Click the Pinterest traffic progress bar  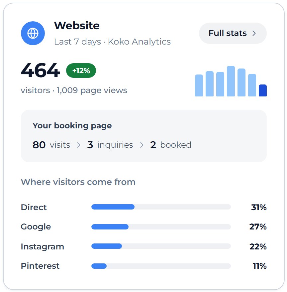(x=161, y=266)
